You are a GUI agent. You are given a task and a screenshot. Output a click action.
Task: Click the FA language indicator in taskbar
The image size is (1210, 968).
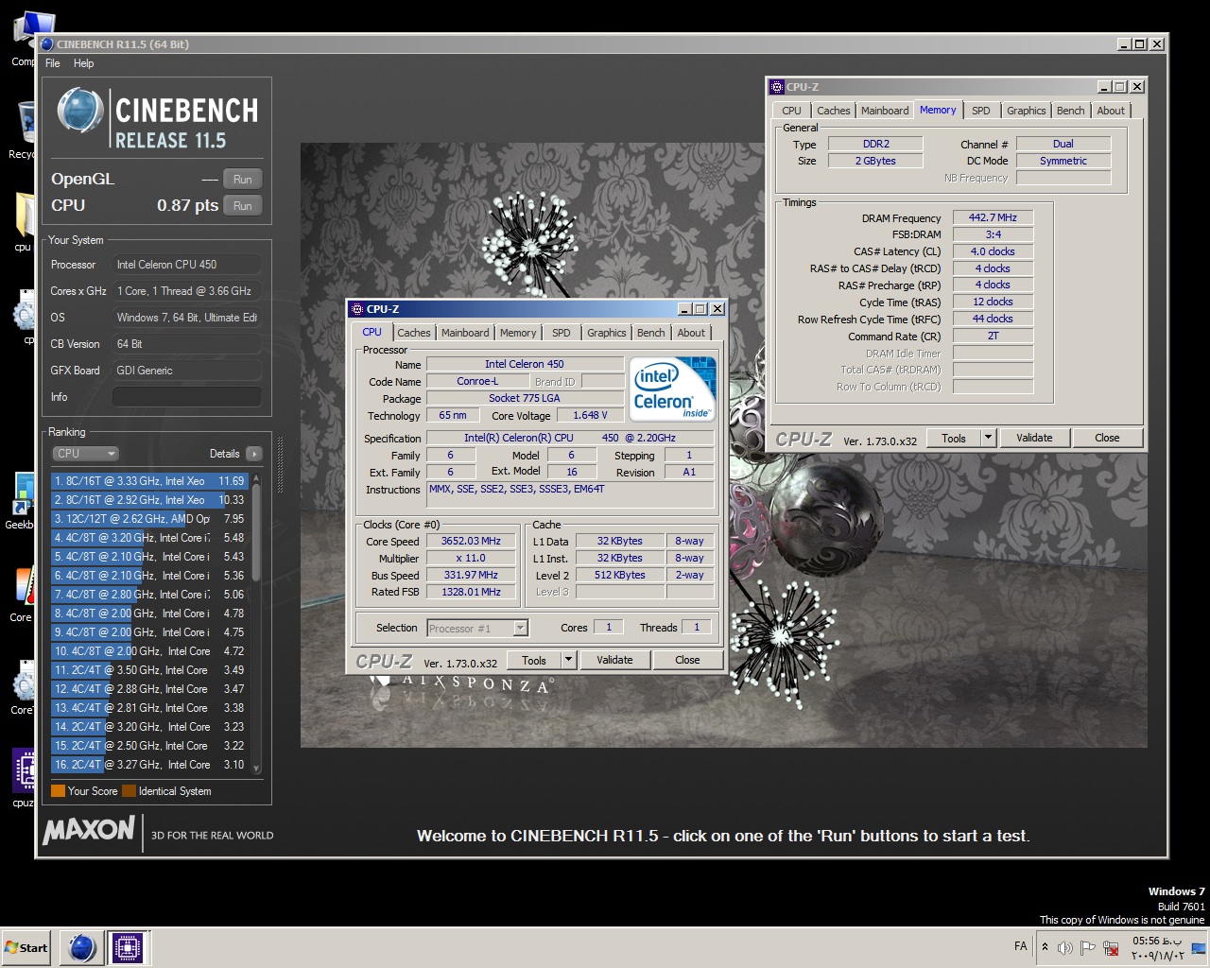click(x=1021, y=946)
